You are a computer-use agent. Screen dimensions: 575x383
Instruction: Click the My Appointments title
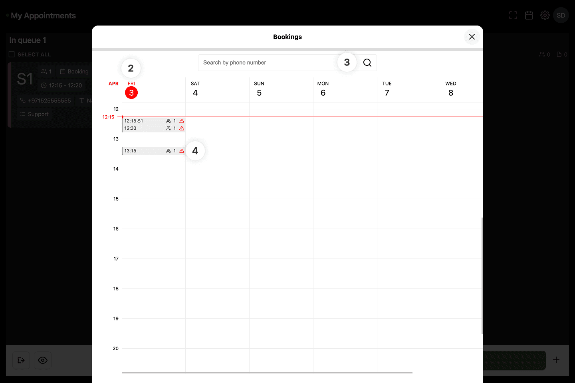pos(43,16)
